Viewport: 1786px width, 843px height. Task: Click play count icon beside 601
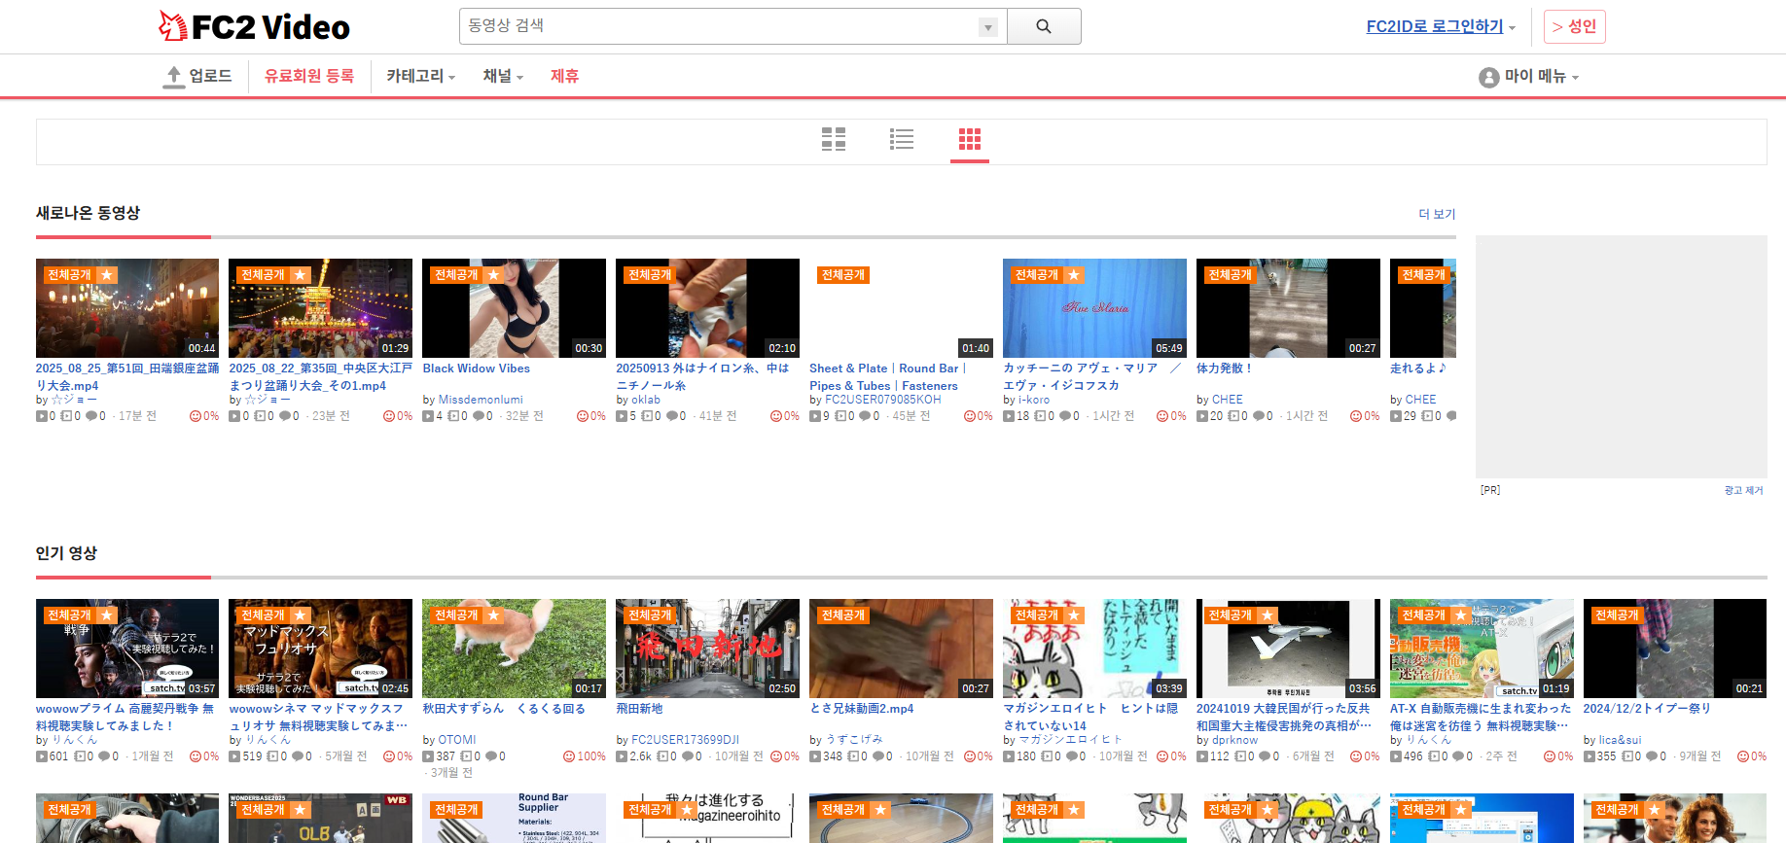42,756
